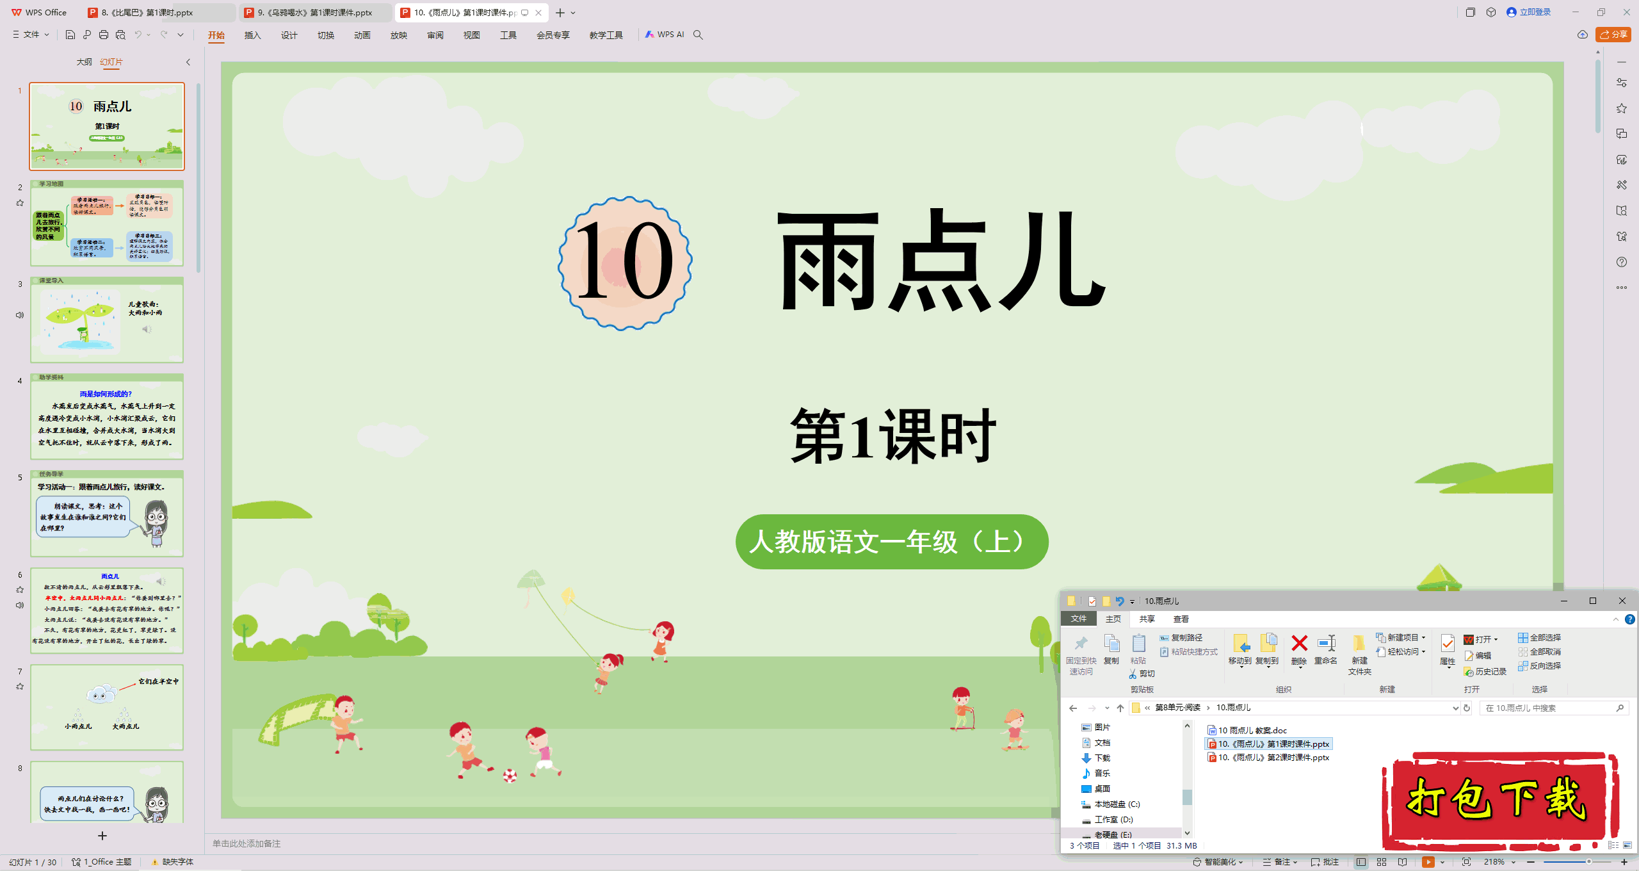Expand the slideshow play options arrow
The height and width of the screenshot is (871, 1639).
coord(1442,862)
